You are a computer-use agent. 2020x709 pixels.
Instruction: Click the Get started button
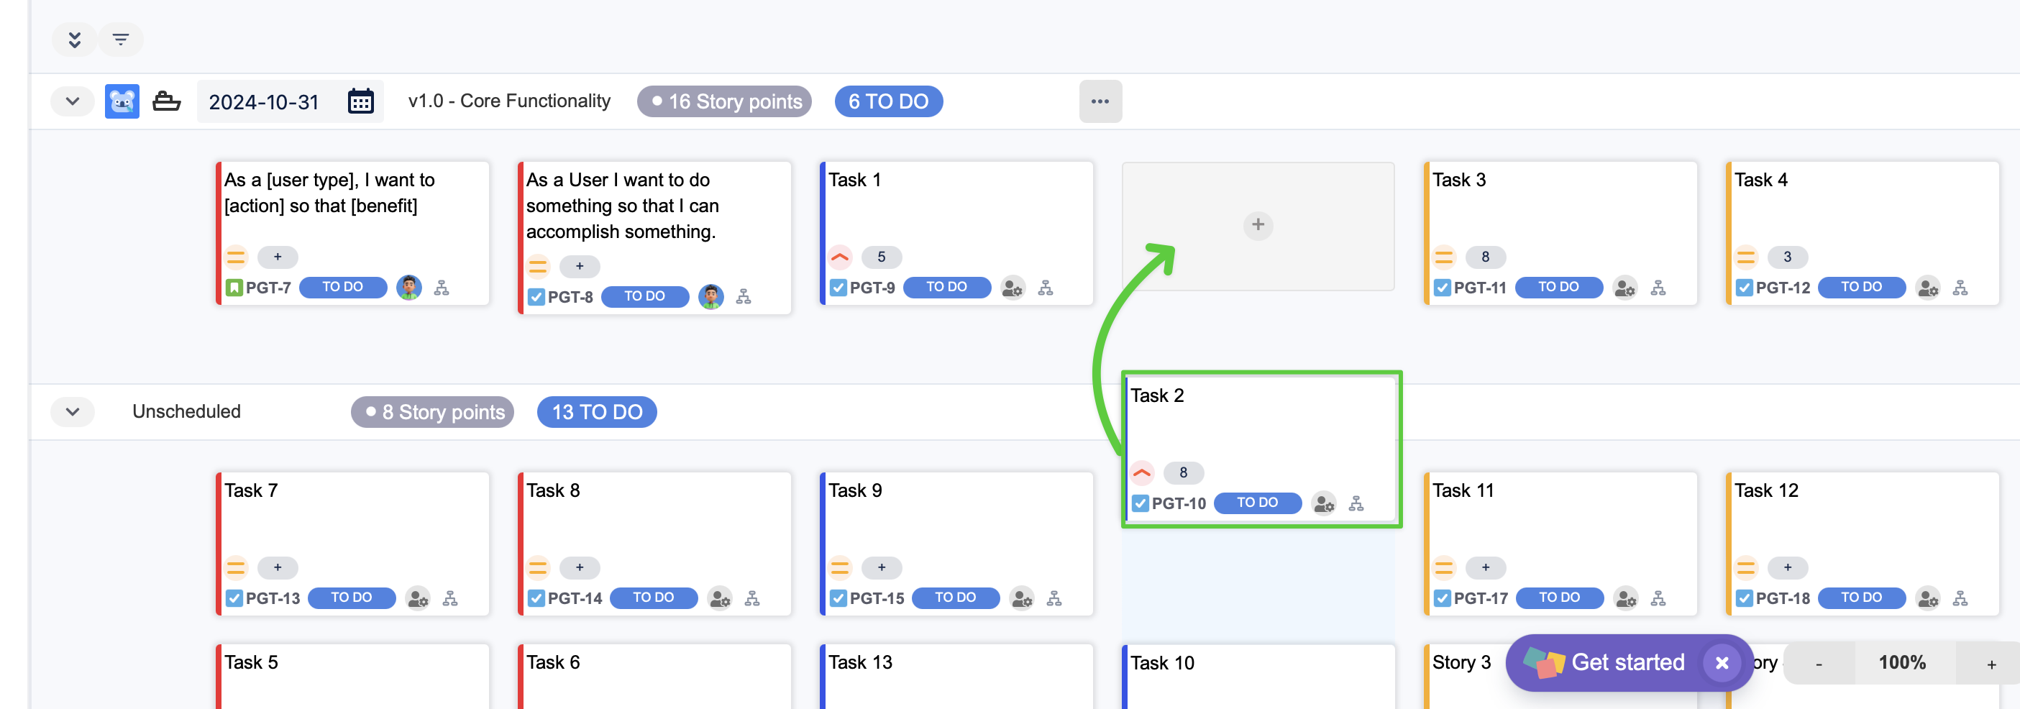tap(1627, 662)
